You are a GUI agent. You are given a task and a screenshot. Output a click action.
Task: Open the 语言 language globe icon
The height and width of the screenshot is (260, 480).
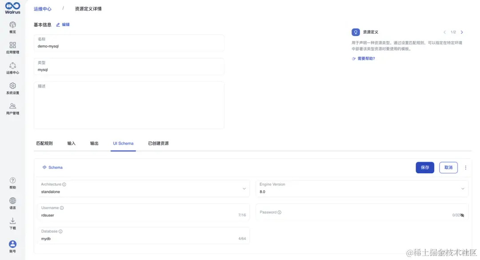coord(12,200)
